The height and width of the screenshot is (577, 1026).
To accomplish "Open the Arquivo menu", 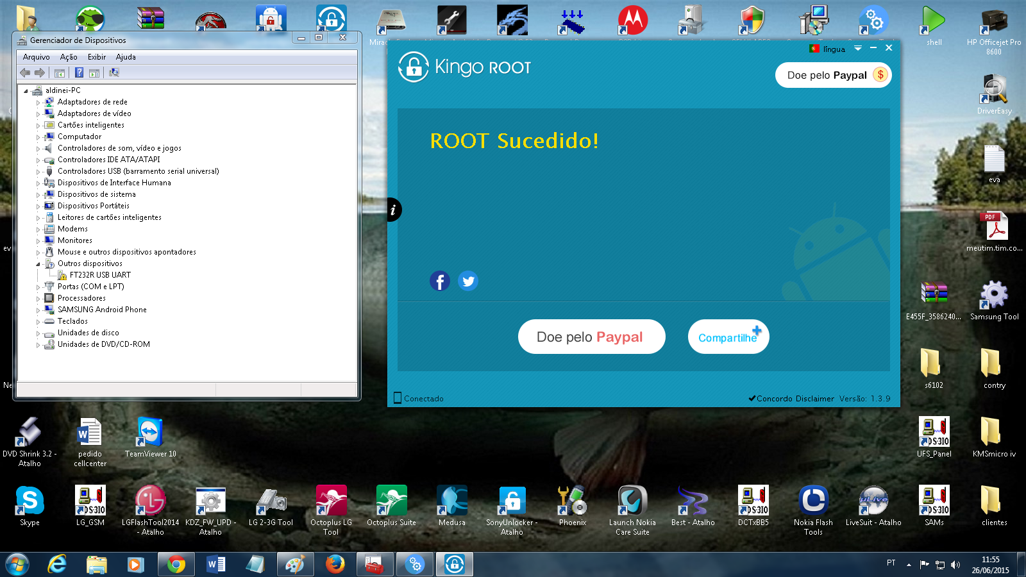I will 36,57.
